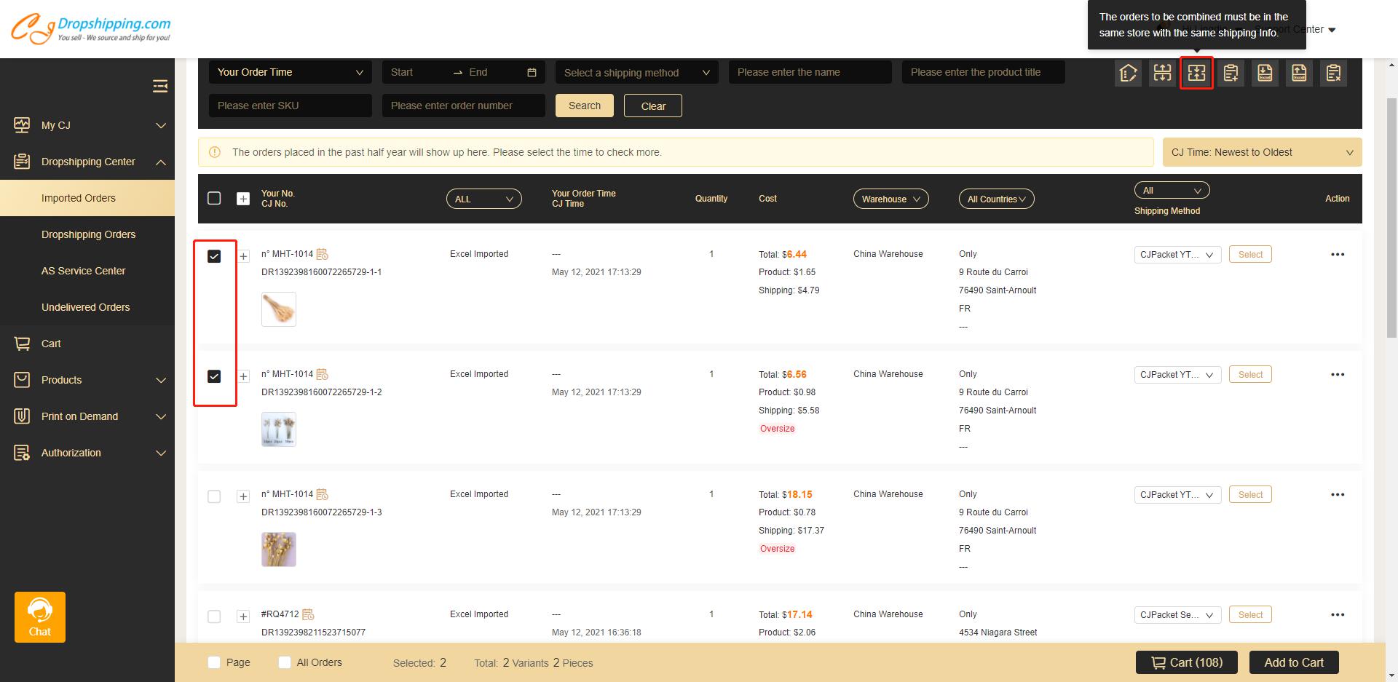Uncheck the first MHT-1014 order checkbox

[214, 256]
